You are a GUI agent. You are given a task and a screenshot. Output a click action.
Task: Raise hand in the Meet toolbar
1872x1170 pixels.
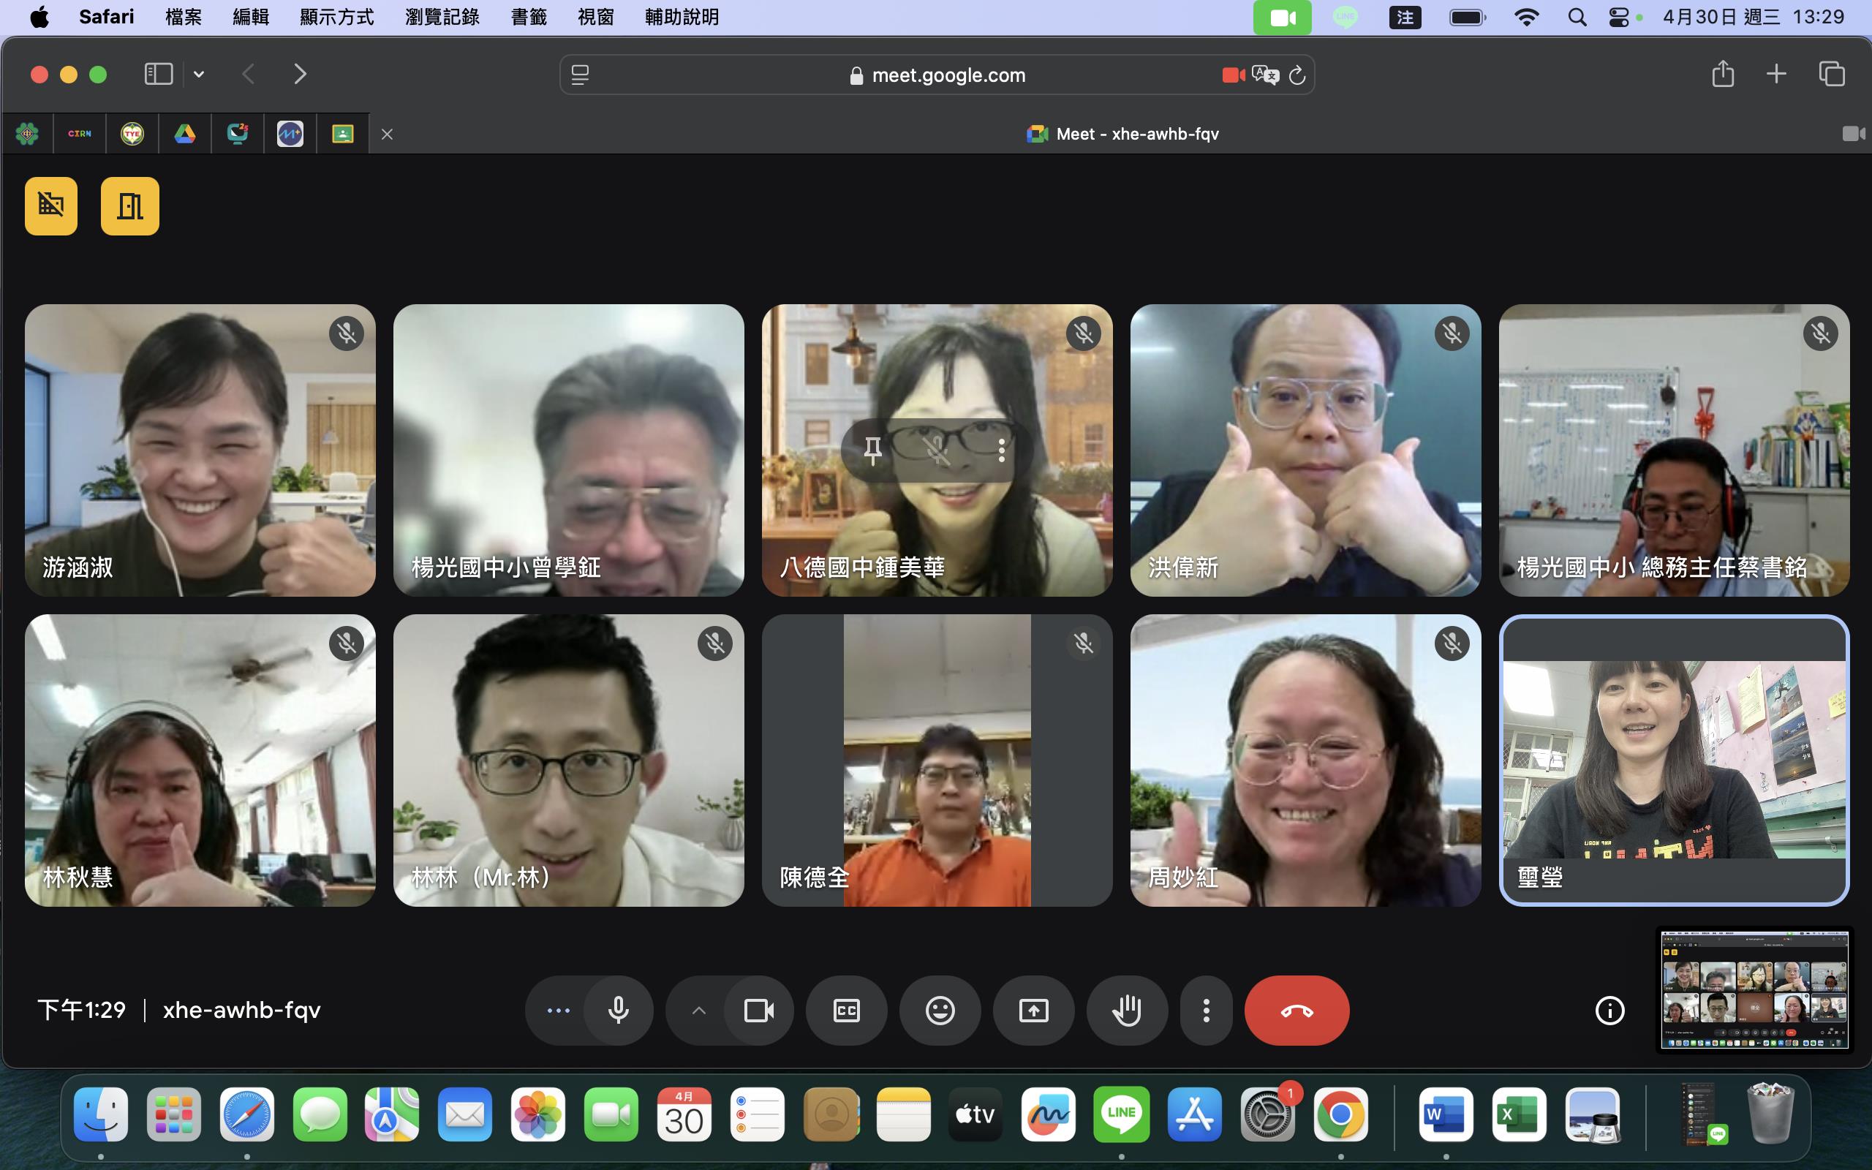pyautogui.click(x=1126, y=1011)
